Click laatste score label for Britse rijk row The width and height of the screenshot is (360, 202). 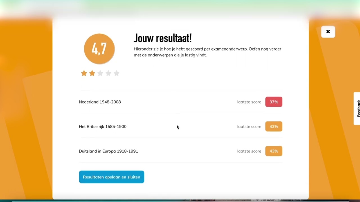pyautogui.click(x=249, y=127)
